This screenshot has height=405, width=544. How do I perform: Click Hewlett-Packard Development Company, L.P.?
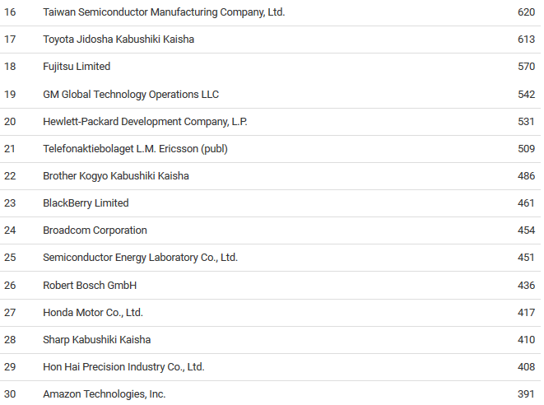[145, 122]
